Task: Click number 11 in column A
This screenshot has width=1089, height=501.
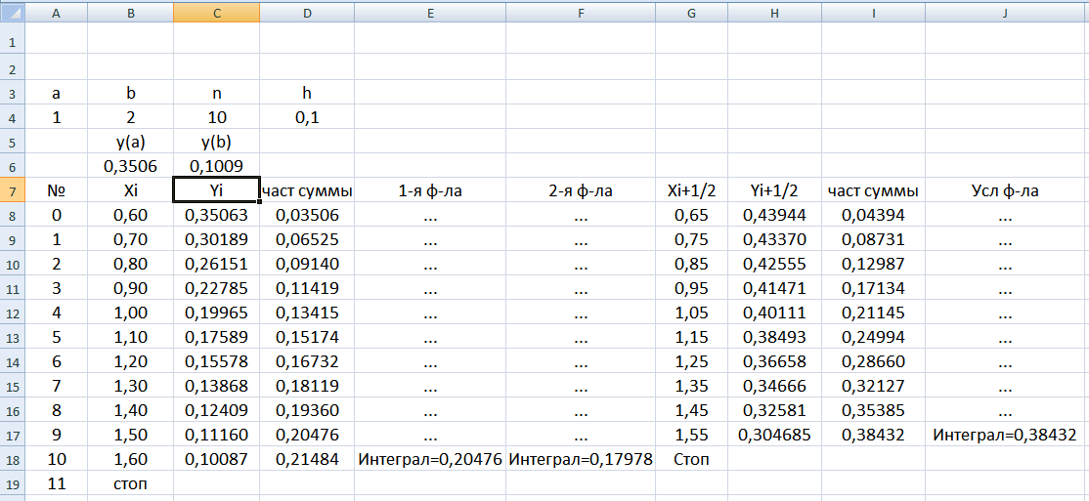Action: pyautogui.click(x=57, y=483)
